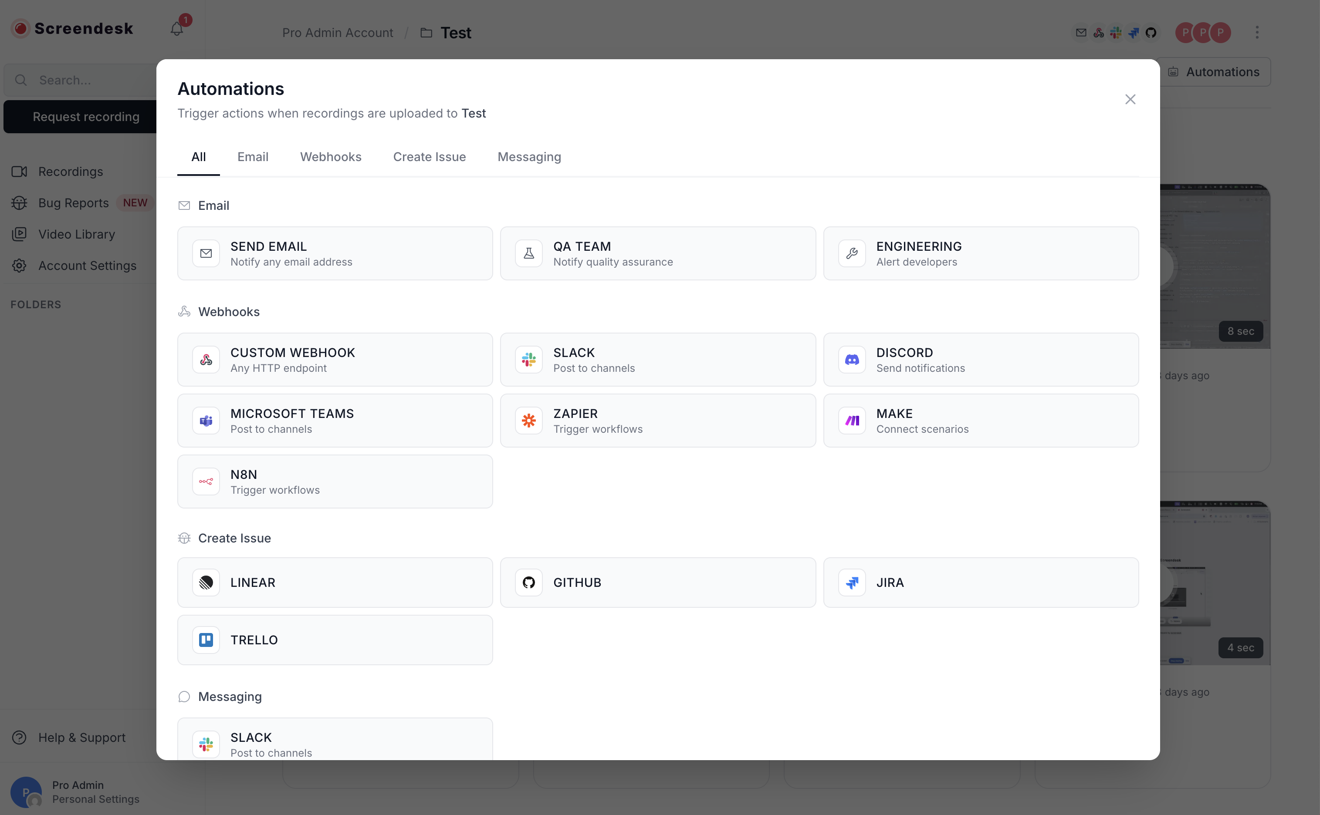Choose the Send Email automation

pyautogui.click(x=335, y=253)
